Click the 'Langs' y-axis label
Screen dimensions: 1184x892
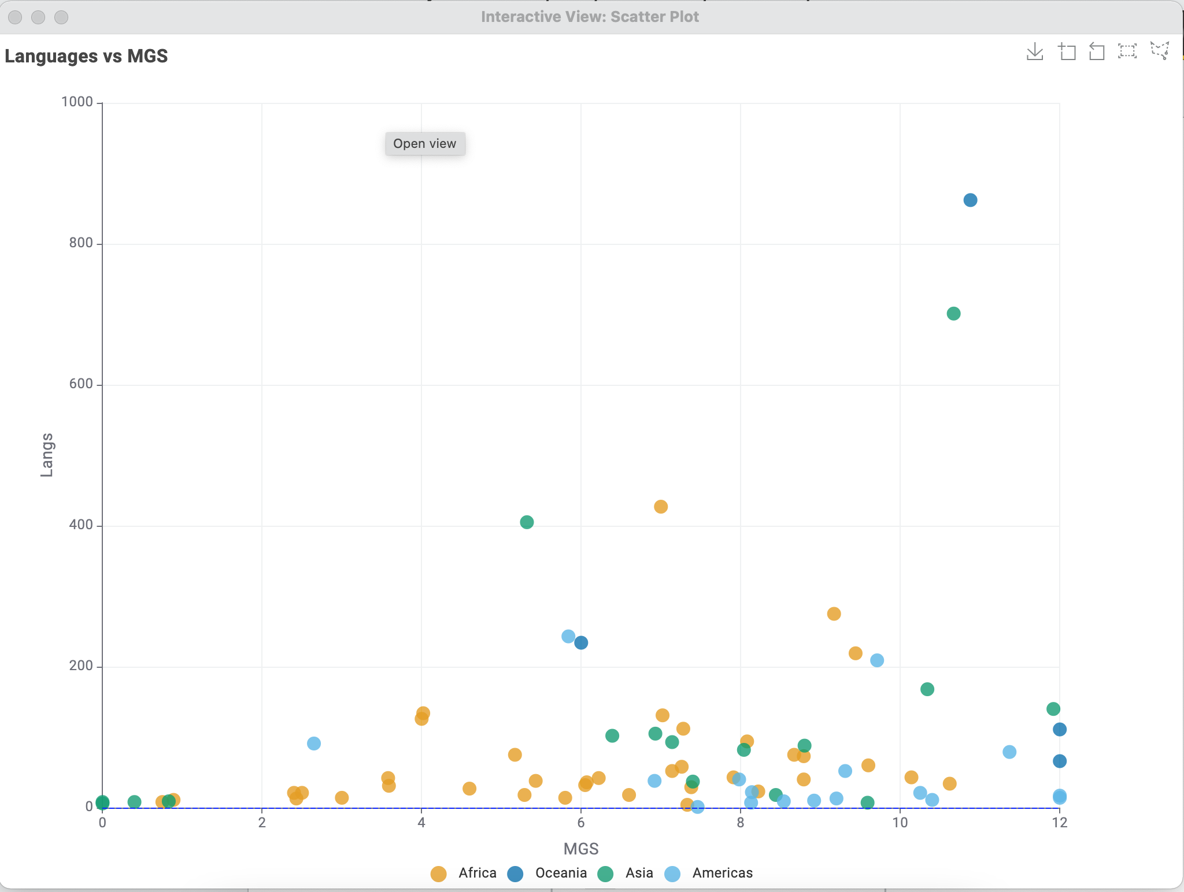47,455
